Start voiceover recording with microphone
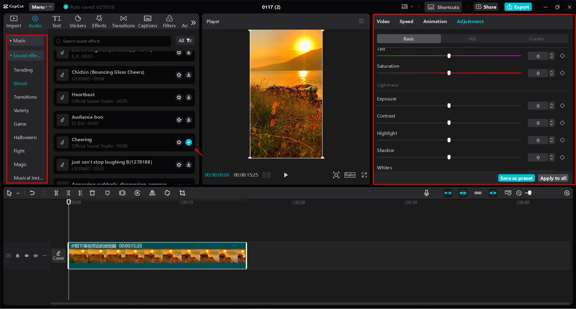 pos(427,193)
